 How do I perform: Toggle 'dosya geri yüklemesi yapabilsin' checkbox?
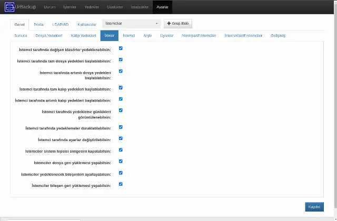121,162
